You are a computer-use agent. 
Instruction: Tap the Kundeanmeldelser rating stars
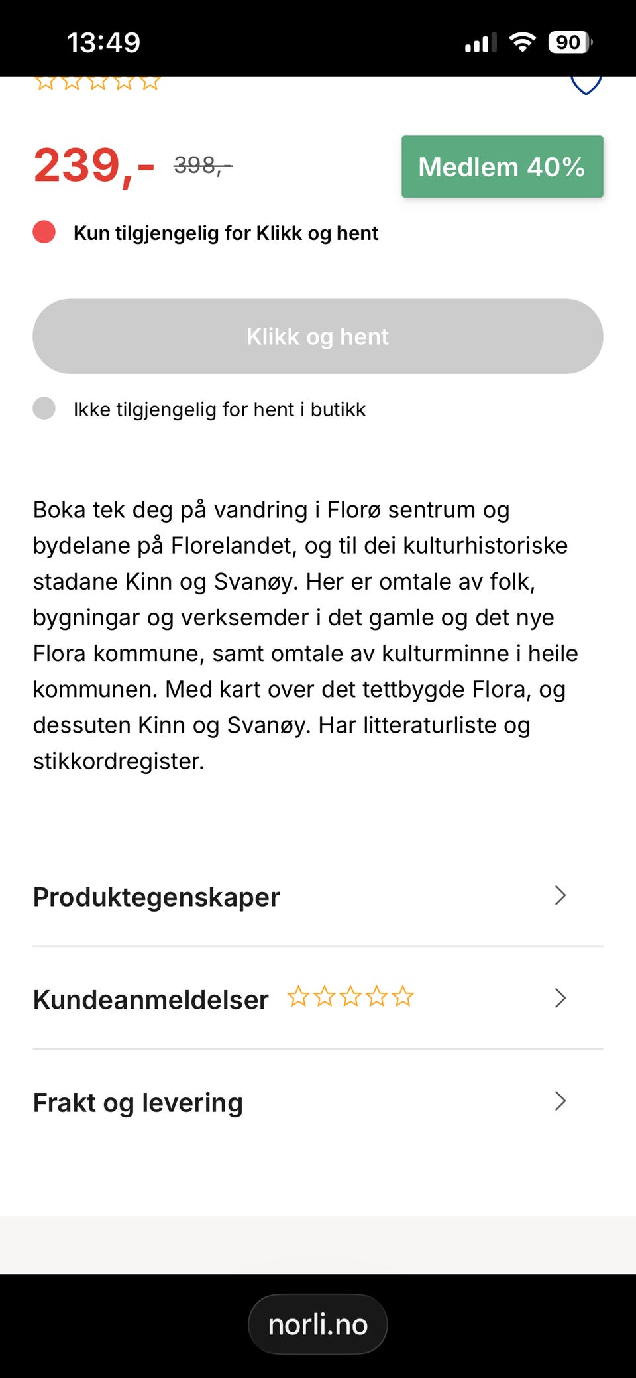click(350, 997)
